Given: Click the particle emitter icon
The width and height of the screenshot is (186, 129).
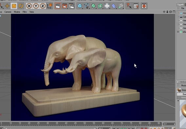Looking at the screenshot, I should pyautogui.click(x=121, y=6).
